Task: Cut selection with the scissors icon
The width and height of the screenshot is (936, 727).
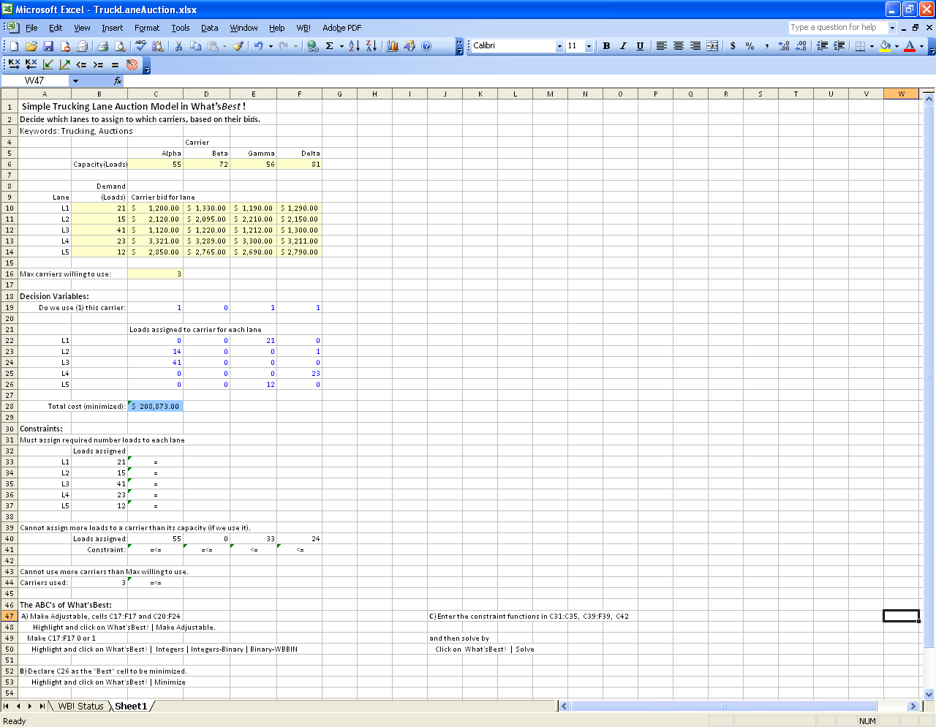Action: click(178, 46)
